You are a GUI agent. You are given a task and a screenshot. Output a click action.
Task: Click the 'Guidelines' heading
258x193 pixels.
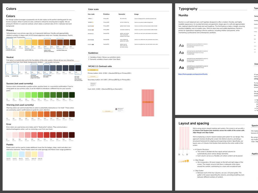(x=93, y=53)
